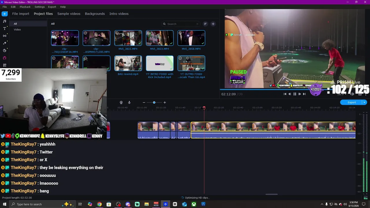Image resolution: width=370 pixels, height=208 pixels.
Task: Switch to the Intro videos tab
Action: pos(119,14)
